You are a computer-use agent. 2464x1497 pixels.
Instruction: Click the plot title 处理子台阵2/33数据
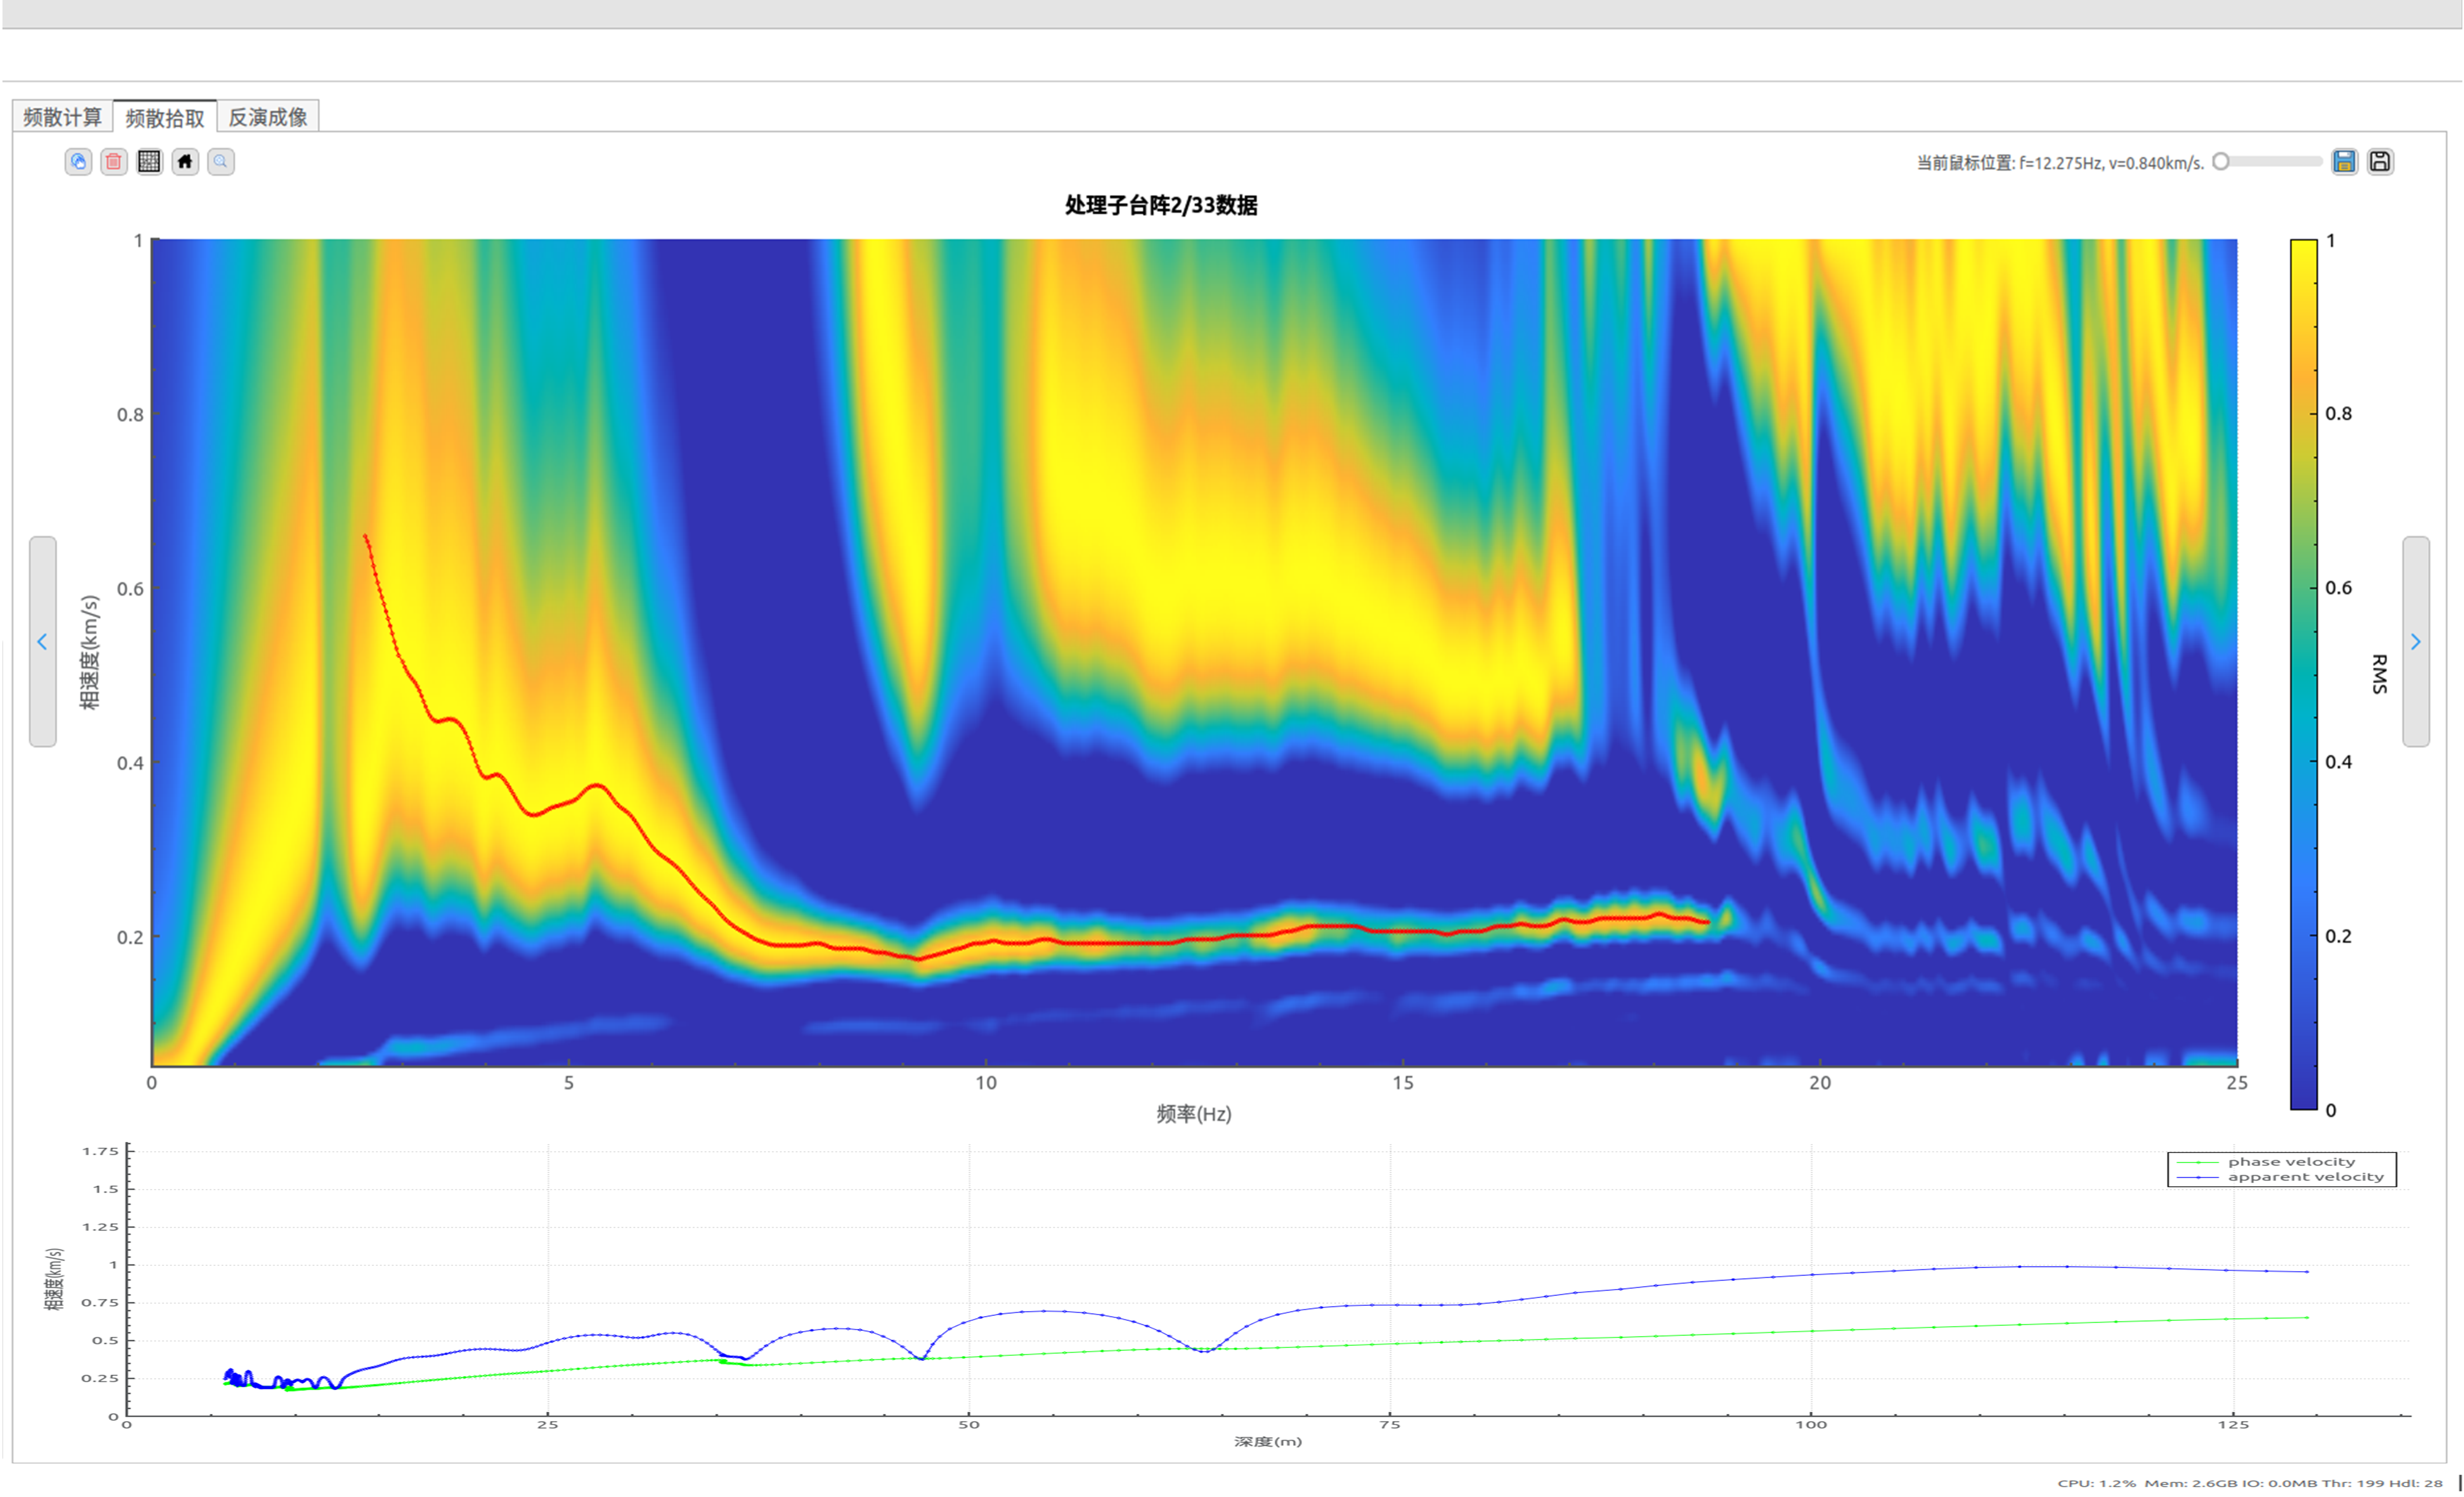(x=1161, y=205)
